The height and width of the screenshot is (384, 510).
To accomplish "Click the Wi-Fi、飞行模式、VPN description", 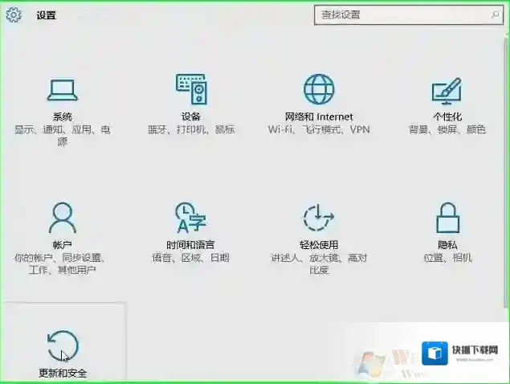I will [x=319, y=129].
